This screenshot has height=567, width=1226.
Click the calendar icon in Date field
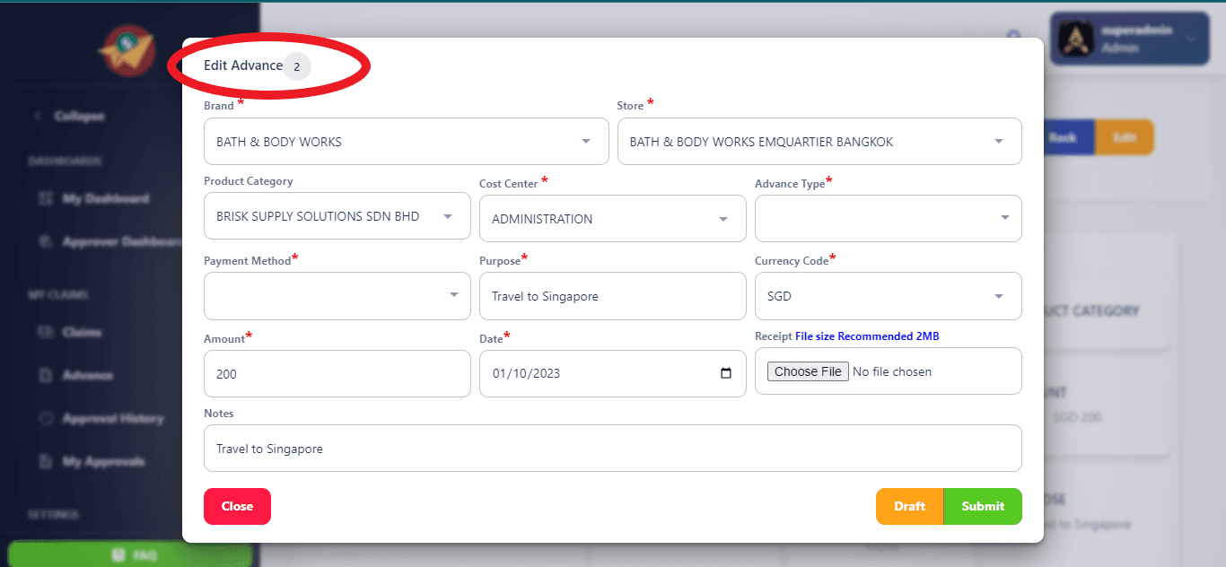pyautogui.click(x=726, y=373)
